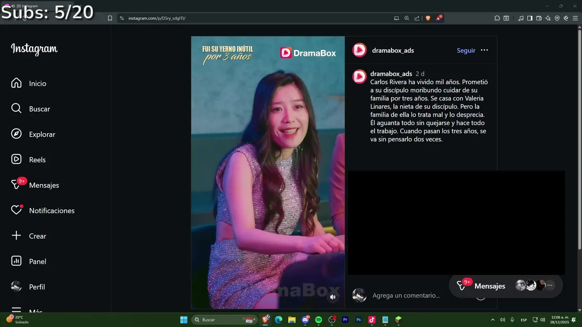Open Buscar search in Instagram sidebar
The width and height of the screenshot is (582, 327).
pos(30,109)
